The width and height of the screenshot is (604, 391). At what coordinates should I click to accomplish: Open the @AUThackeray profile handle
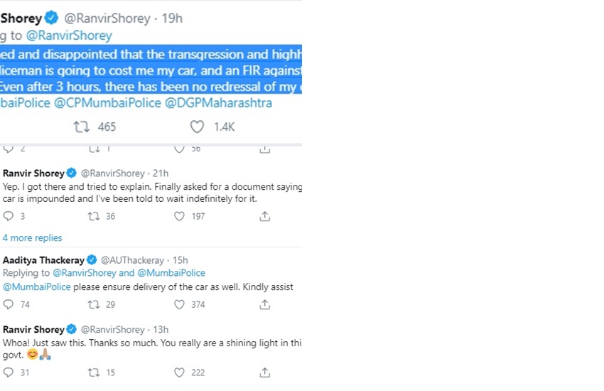132,260
